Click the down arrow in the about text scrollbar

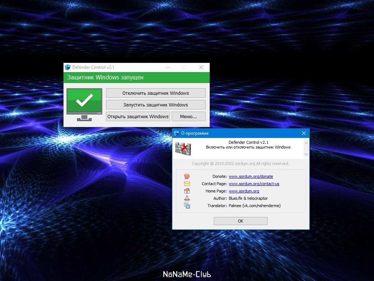[x=306, y=154]
